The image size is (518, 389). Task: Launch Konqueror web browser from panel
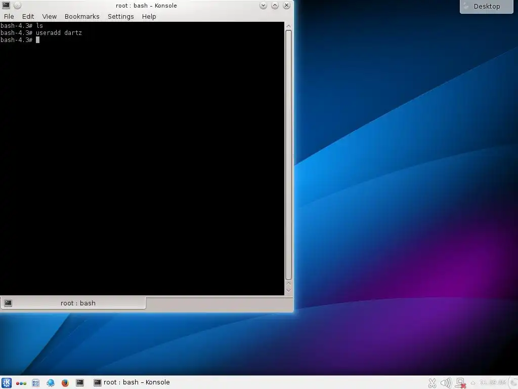(x=50, y=383)
